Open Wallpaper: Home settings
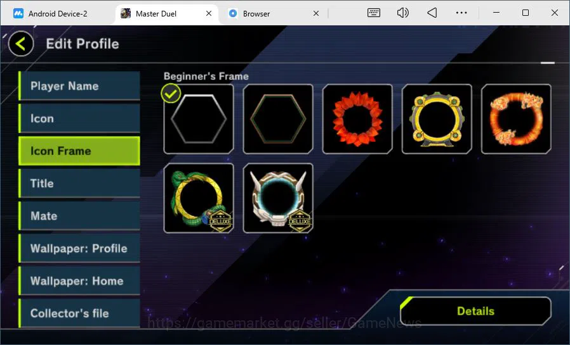 tap(79, 281)
